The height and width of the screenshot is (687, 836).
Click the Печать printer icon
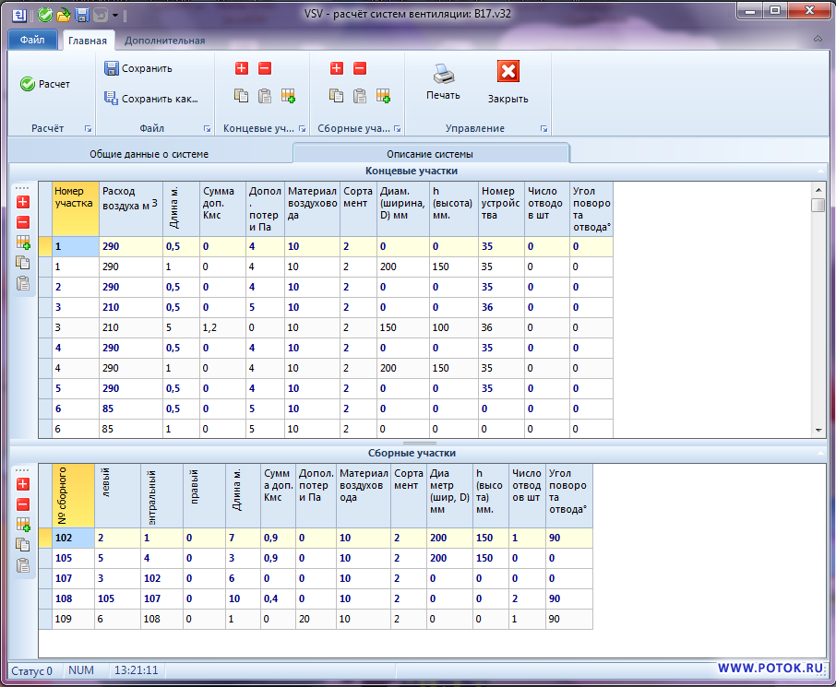[443, 74]
